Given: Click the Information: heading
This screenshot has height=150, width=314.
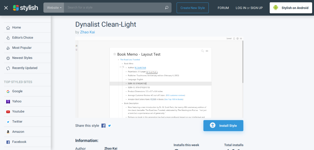Looking at the screenshot, I should tap(87, 140).
